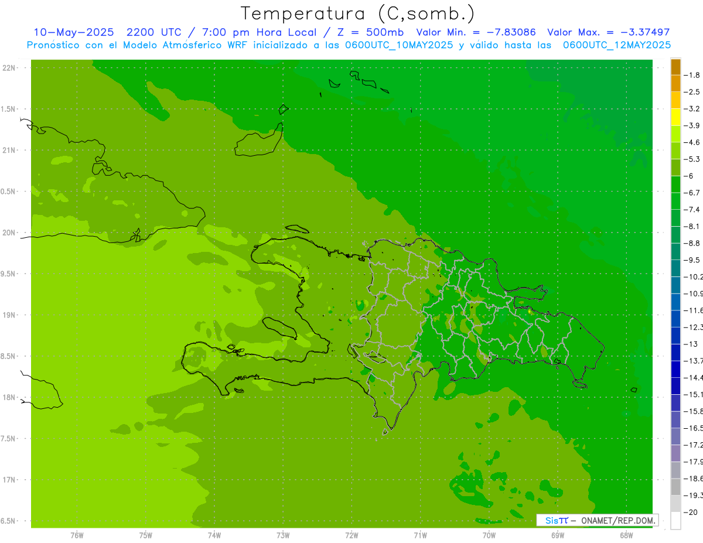Click the '-1.8' color scale label

tap(692, 75)
